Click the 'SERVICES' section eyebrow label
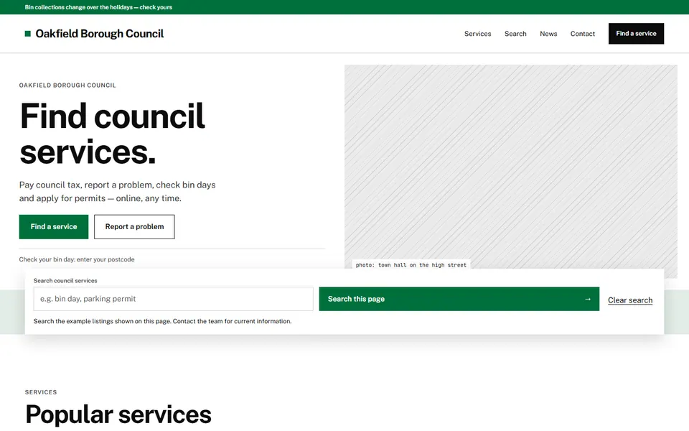The image size is (689, 431). tap(41, 392)
